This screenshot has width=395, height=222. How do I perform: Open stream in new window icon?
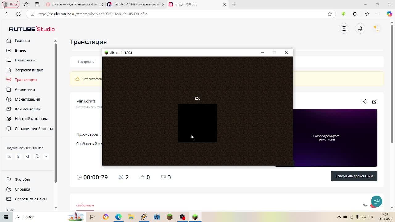(x=374, y=101)
